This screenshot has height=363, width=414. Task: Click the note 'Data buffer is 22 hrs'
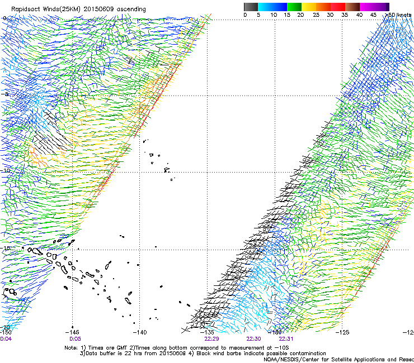[133, 354]
